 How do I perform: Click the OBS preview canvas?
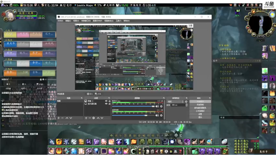(x=134, y=57)
